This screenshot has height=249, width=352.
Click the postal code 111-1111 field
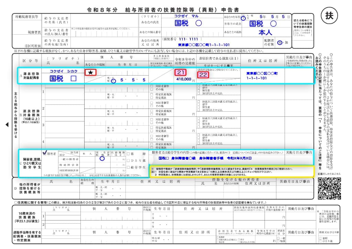186,39
